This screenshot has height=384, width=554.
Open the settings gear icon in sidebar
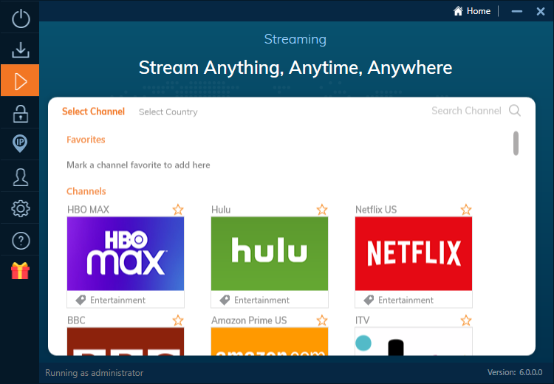(21, 209)
